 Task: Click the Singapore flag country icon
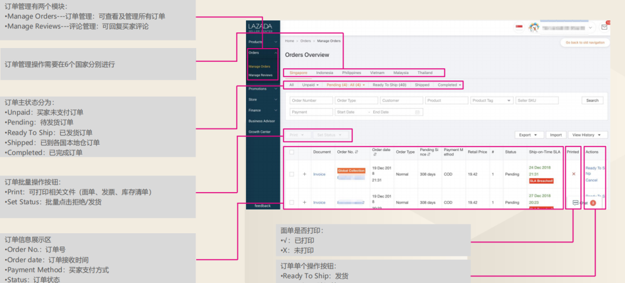tap(519, 27)
